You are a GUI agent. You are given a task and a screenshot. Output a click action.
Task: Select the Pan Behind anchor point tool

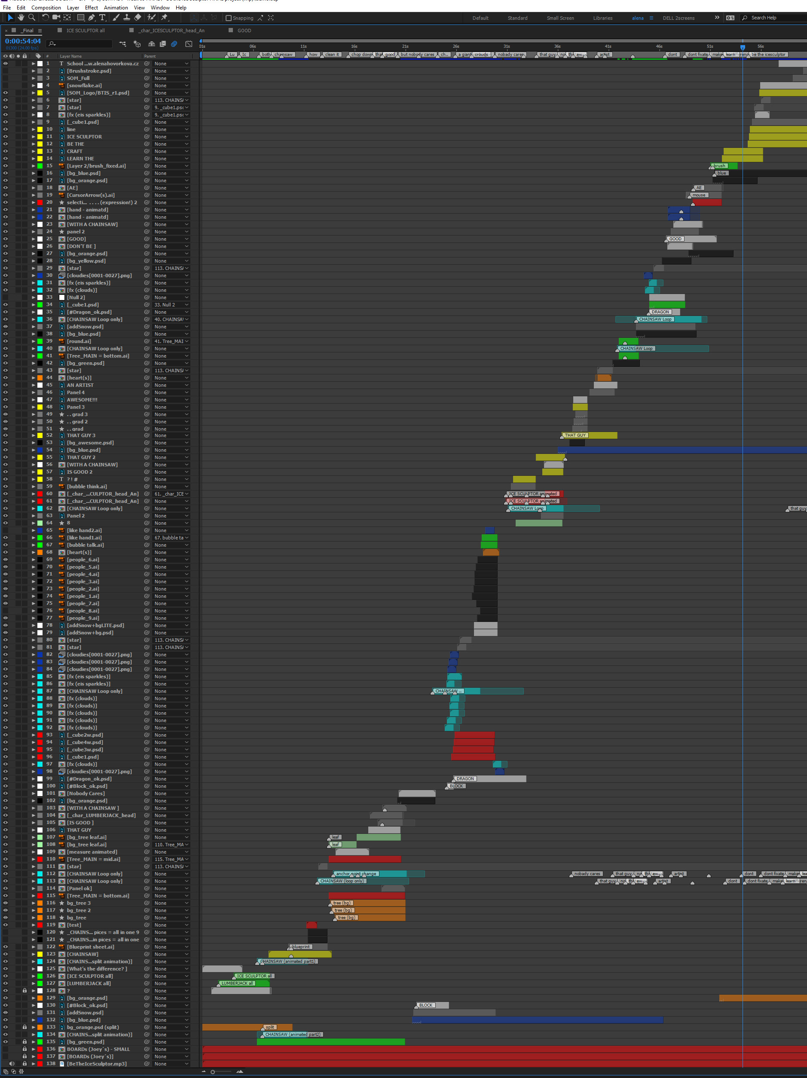pyautogui.click(x=67, y=18)
